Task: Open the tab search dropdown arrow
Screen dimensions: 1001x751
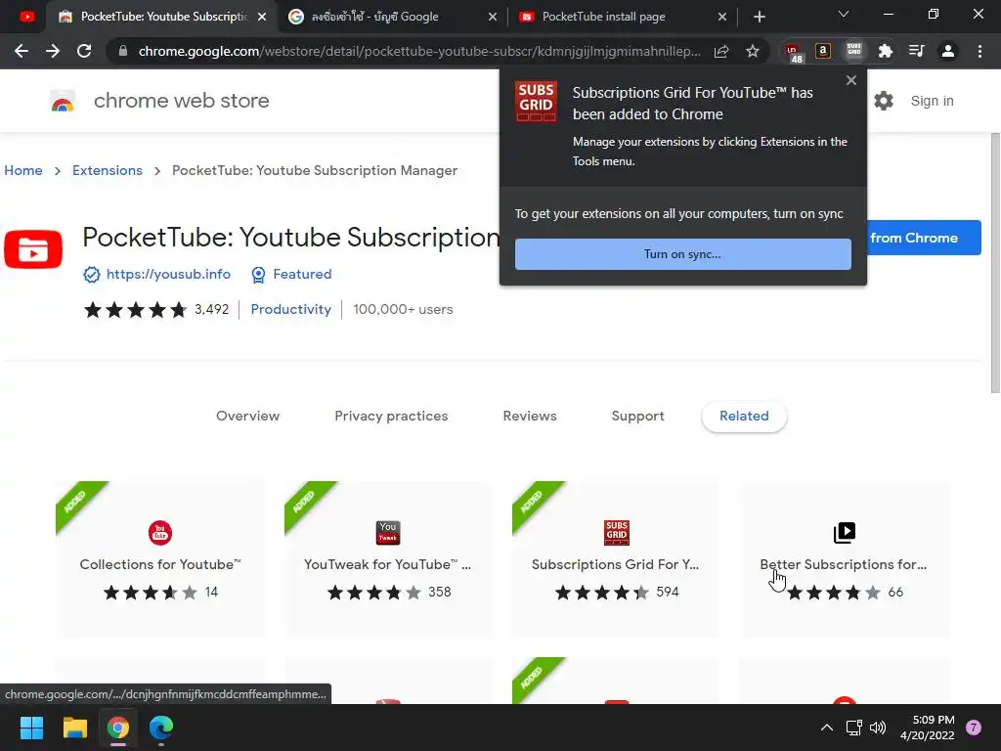Action: tap(844, 14)
